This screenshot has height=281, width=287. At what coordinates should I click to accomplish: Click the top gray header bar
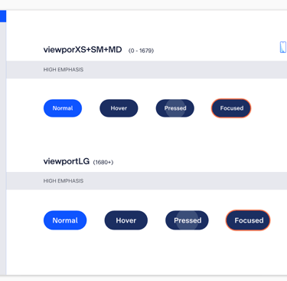point(143,5)
